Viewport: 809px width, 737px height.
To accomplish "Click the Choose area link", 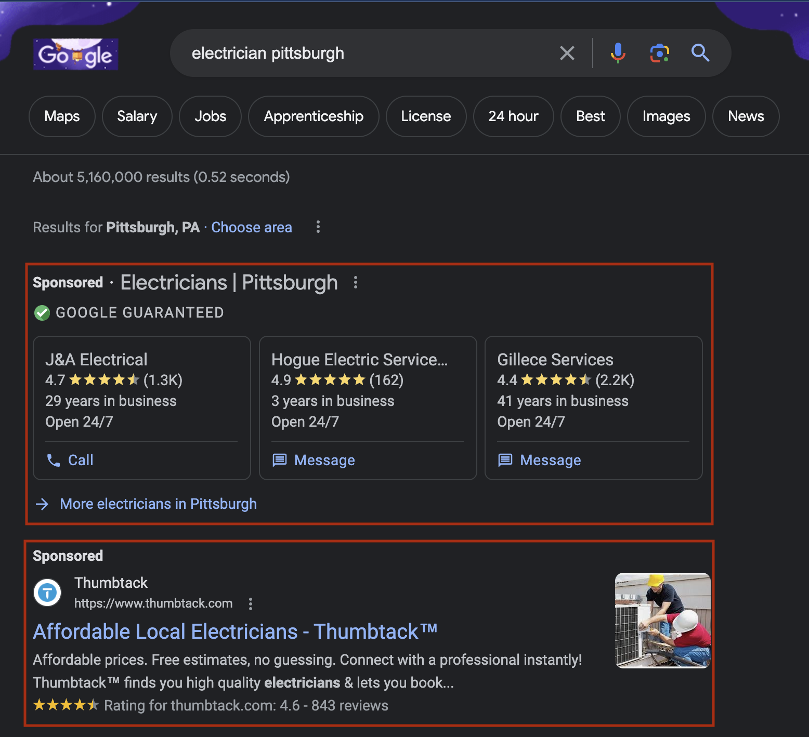I will pos(252,228).
